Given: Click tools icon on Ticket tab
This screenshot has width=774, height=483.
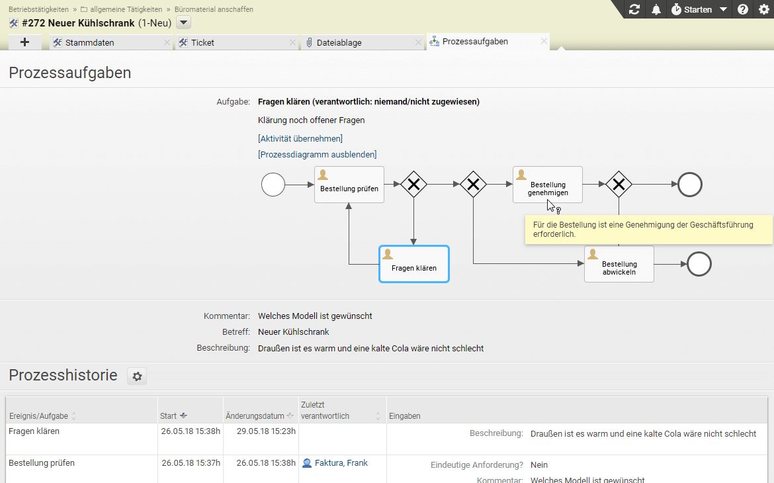Looking at the screenshot, I should [183, 42].
